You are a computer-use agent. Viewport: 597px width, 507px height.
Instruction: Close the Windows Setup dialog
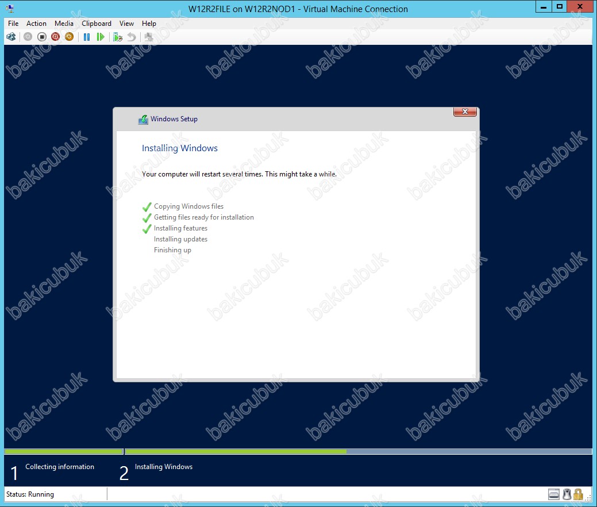tap(465, 112)
